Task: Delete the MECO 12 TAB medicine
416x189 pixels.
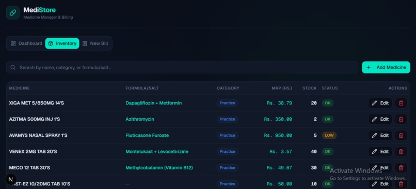Action: 401,168
